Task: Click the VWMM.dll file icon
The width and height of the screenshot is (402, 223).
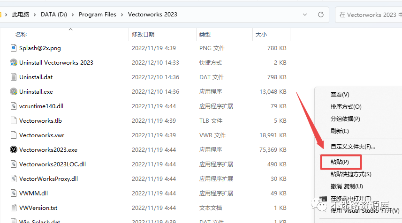Action: click(x=14, y=193)
